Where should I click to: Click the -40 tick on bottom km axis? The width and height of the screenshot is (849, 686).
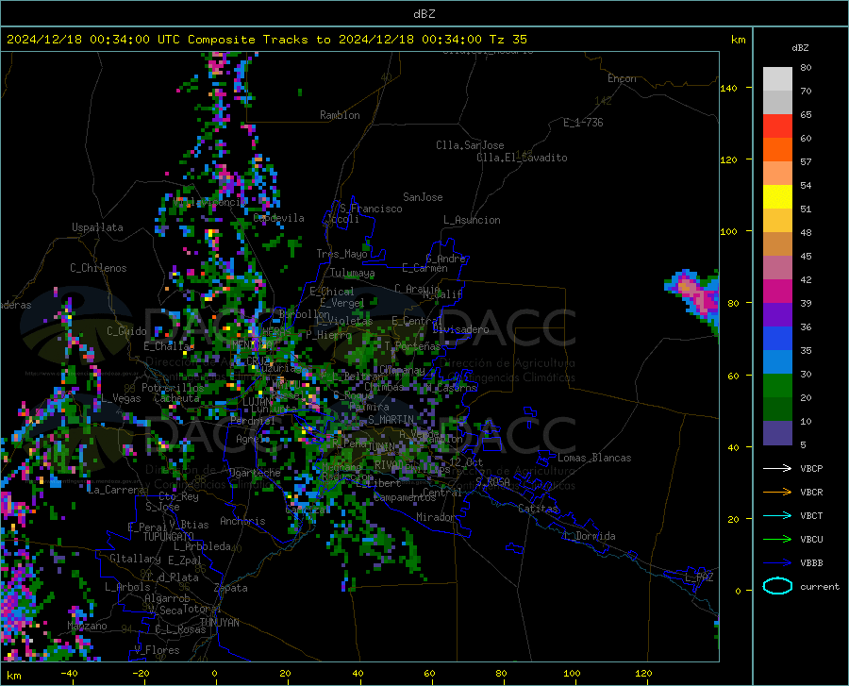click(x=69, y=674)
